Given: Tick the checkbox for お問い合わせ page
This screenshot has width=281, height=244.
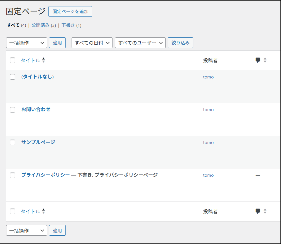Looking at the screenshot, I should pos(13,110).
